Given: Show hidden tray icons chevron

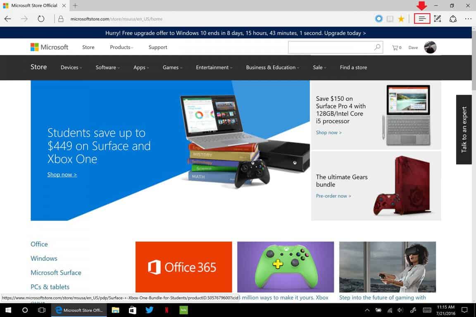Looking at the screenshot, I should [x=367, y=310].
